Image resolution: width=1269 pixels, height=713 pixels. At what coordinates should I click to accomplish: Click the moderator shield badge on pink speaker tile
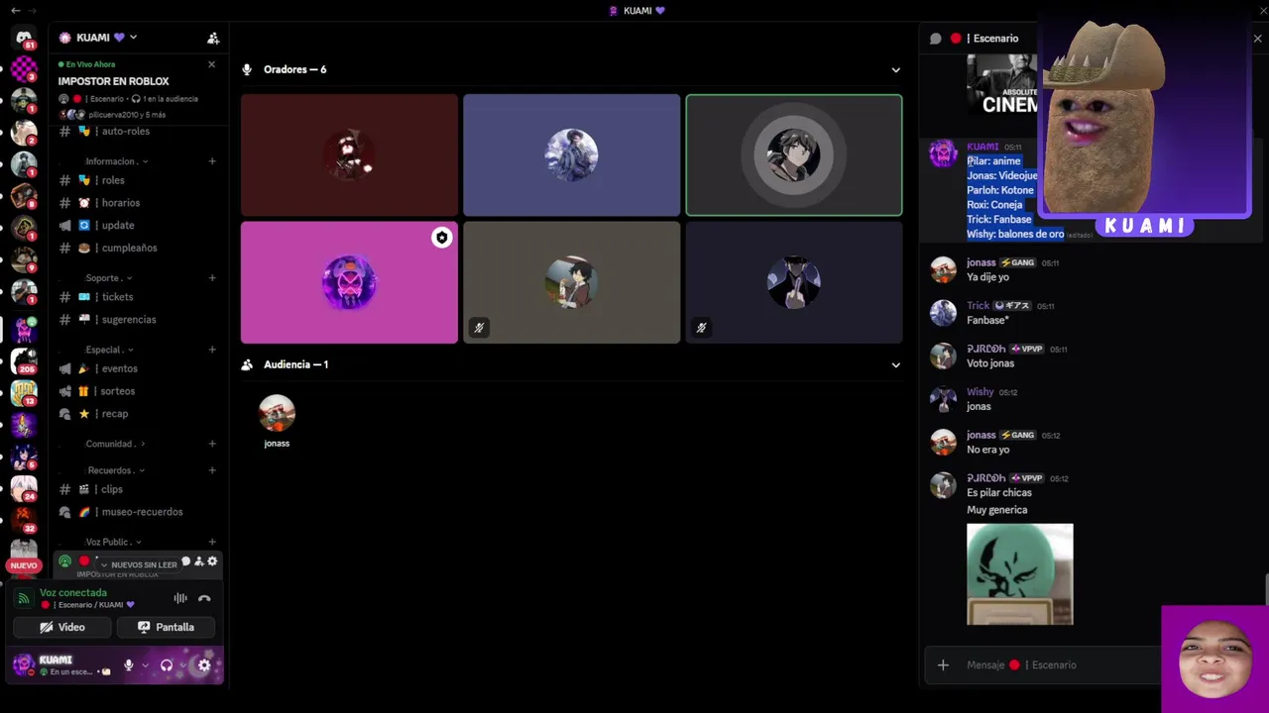pyautogui.click(x=442, y=238)
